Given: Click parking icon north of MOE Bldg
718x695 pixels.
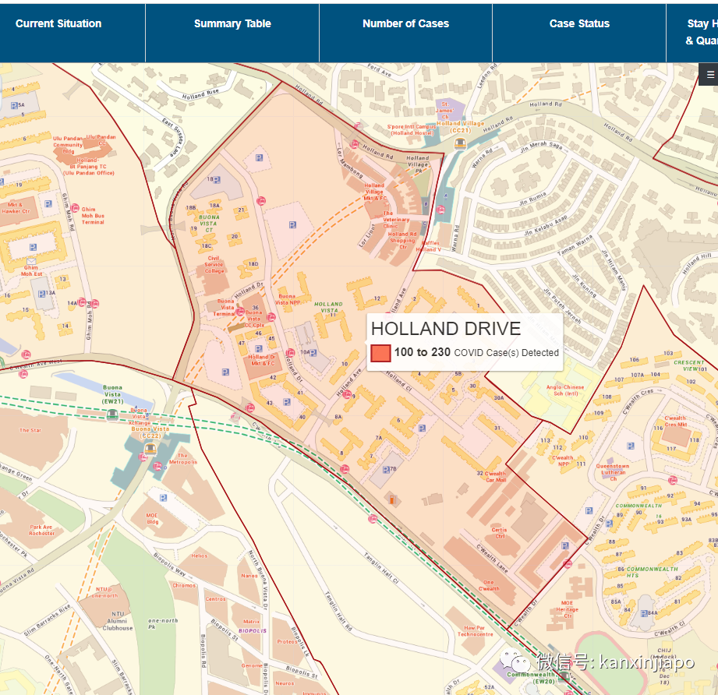Looking at the screenshot, I should point(164,498).
